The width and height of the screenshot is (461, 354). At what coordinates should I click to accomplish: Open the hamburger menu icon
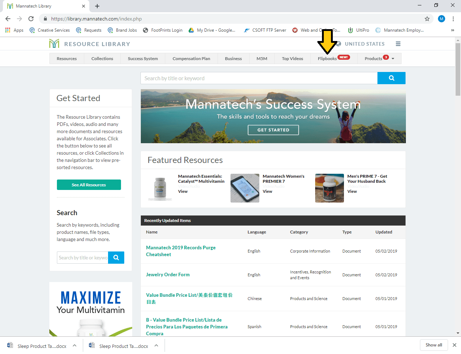tap(398, 44)
